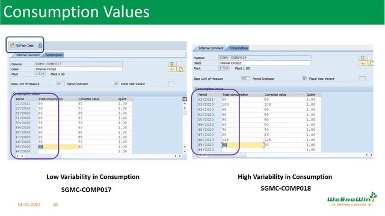Click the Material field showing SGMC-COMP018
The width and height of the screenshot is (385, 216).
click(265, 58)
